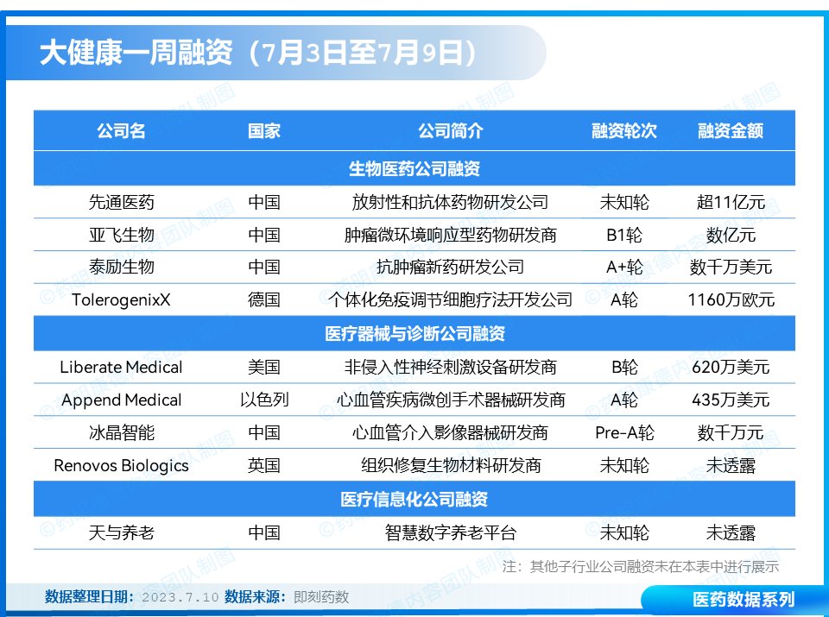Click description 非侵入性神经刺激设备研发商

[451, 367]
